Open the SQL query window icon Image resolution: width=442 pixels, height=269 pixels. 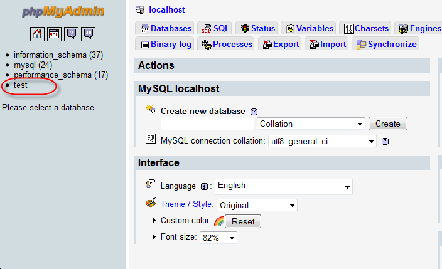54,34
